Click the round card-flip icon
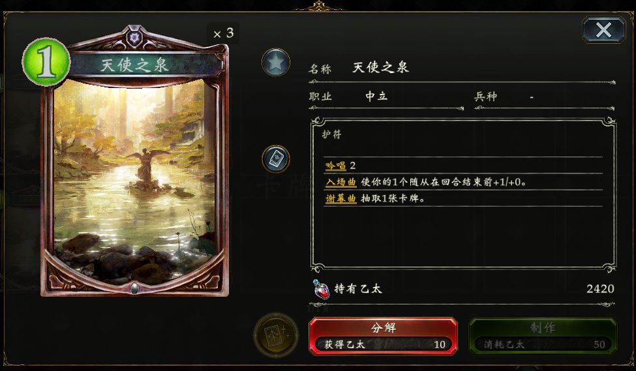This screenshot has width=636, height=371. (276, 159)
